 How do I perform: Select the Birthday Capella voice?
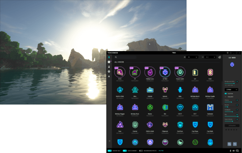tap(210, 90)
